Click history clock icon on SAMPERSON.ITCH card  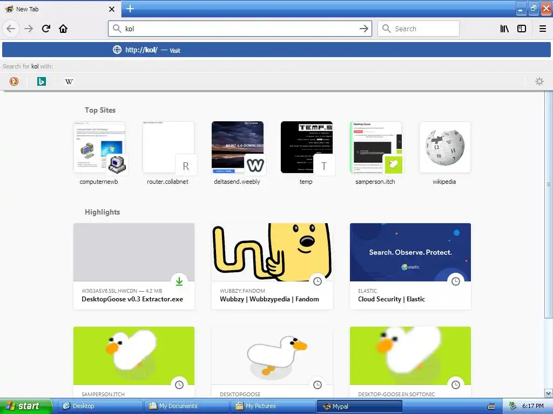pyautogui.click(x=179, y=385)
